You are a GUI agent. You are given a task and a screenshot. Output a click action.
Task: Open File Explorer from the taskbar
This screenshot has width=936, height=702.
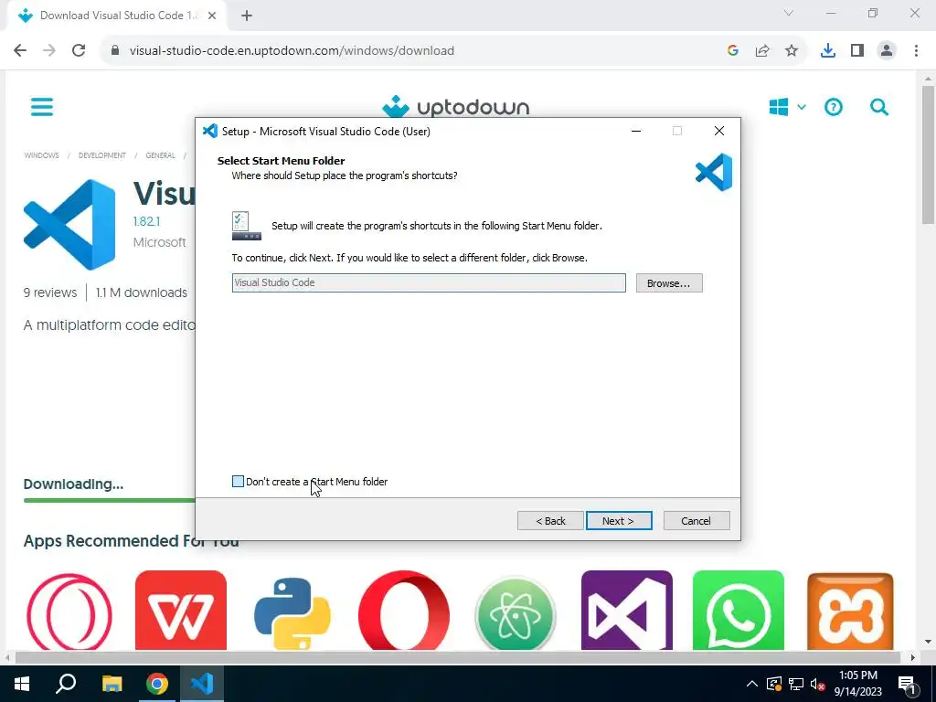(112, 684)
